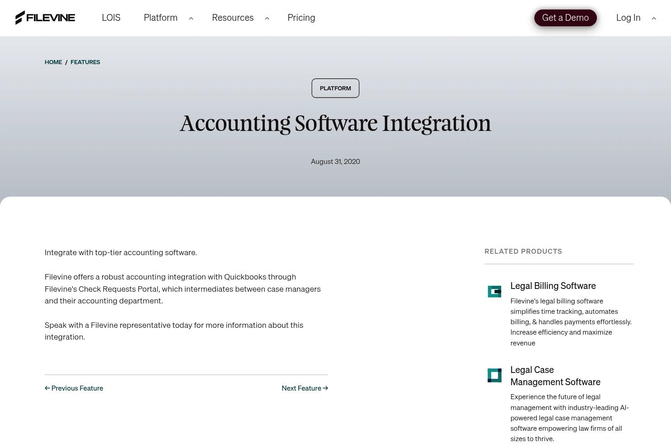Expand the Platform menu chevron
Screen dimensions: 671x447
pyautogui.click(x=191, y=18)
